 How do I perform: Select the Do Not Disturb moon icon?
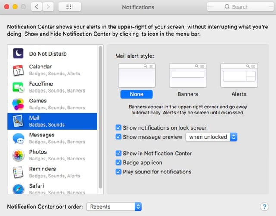click(x=18, y=53)
